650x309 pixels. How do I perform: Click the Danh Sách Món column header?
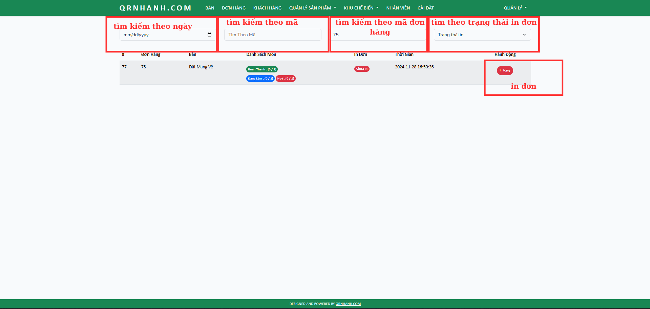pyautogui.click(x=261, y=54)
